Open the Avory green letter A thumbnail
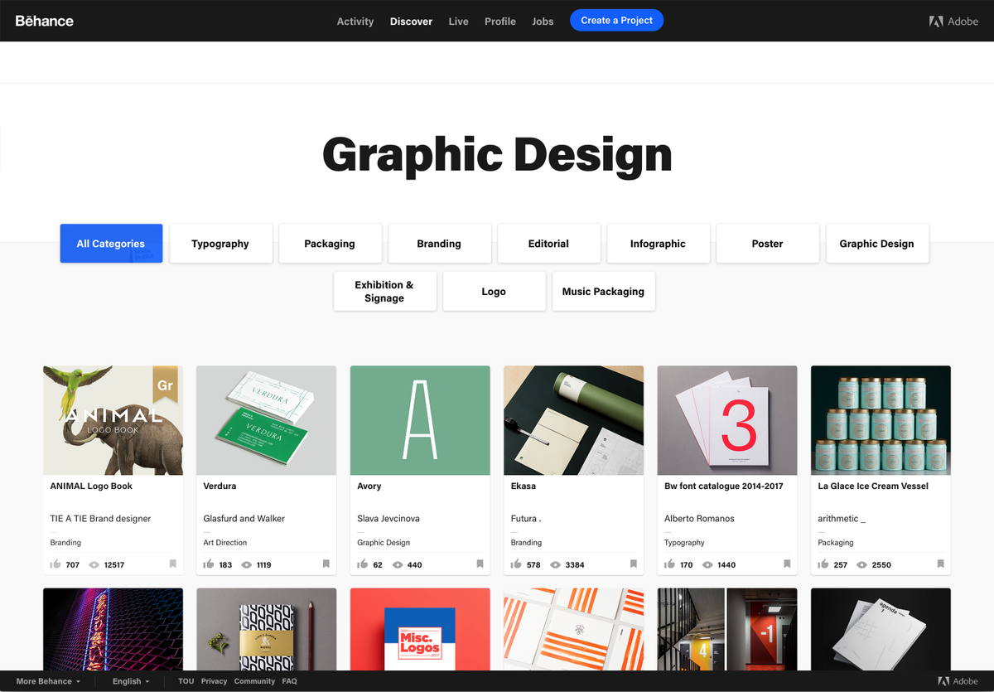 click(x=420, y=420)
